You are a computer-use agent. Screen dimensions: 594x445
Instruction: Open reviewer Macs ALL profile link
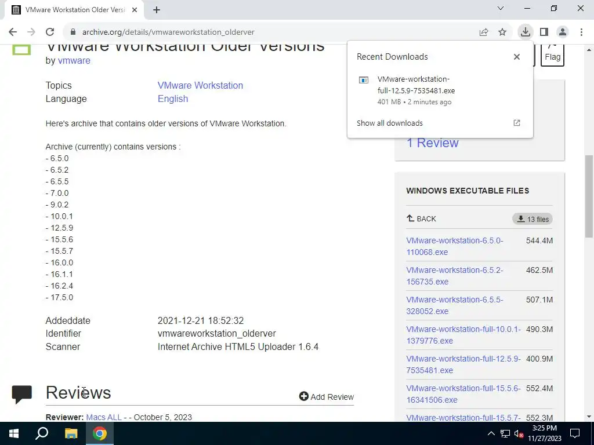pyautogui.click(x=104, y=417)
